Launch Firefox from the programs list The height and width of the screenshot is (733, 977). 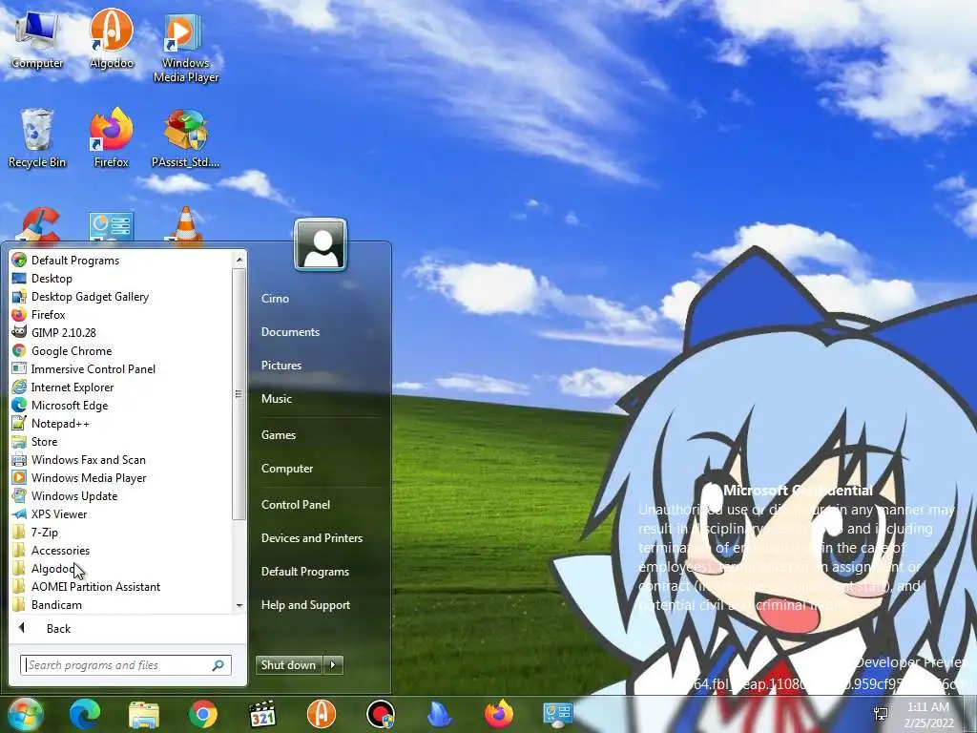point(121,314)
